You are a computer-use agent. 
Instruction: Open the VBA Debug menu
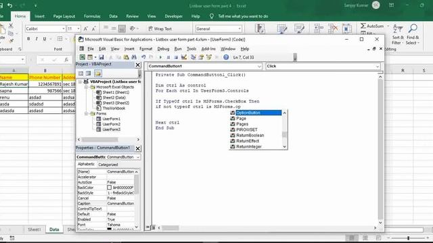pos(163,49)
